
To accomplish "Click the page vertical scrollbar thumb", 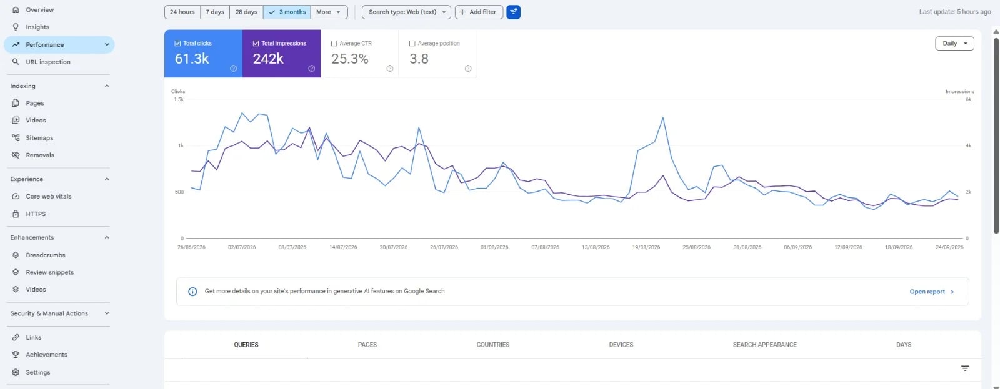I will (996, 135).
